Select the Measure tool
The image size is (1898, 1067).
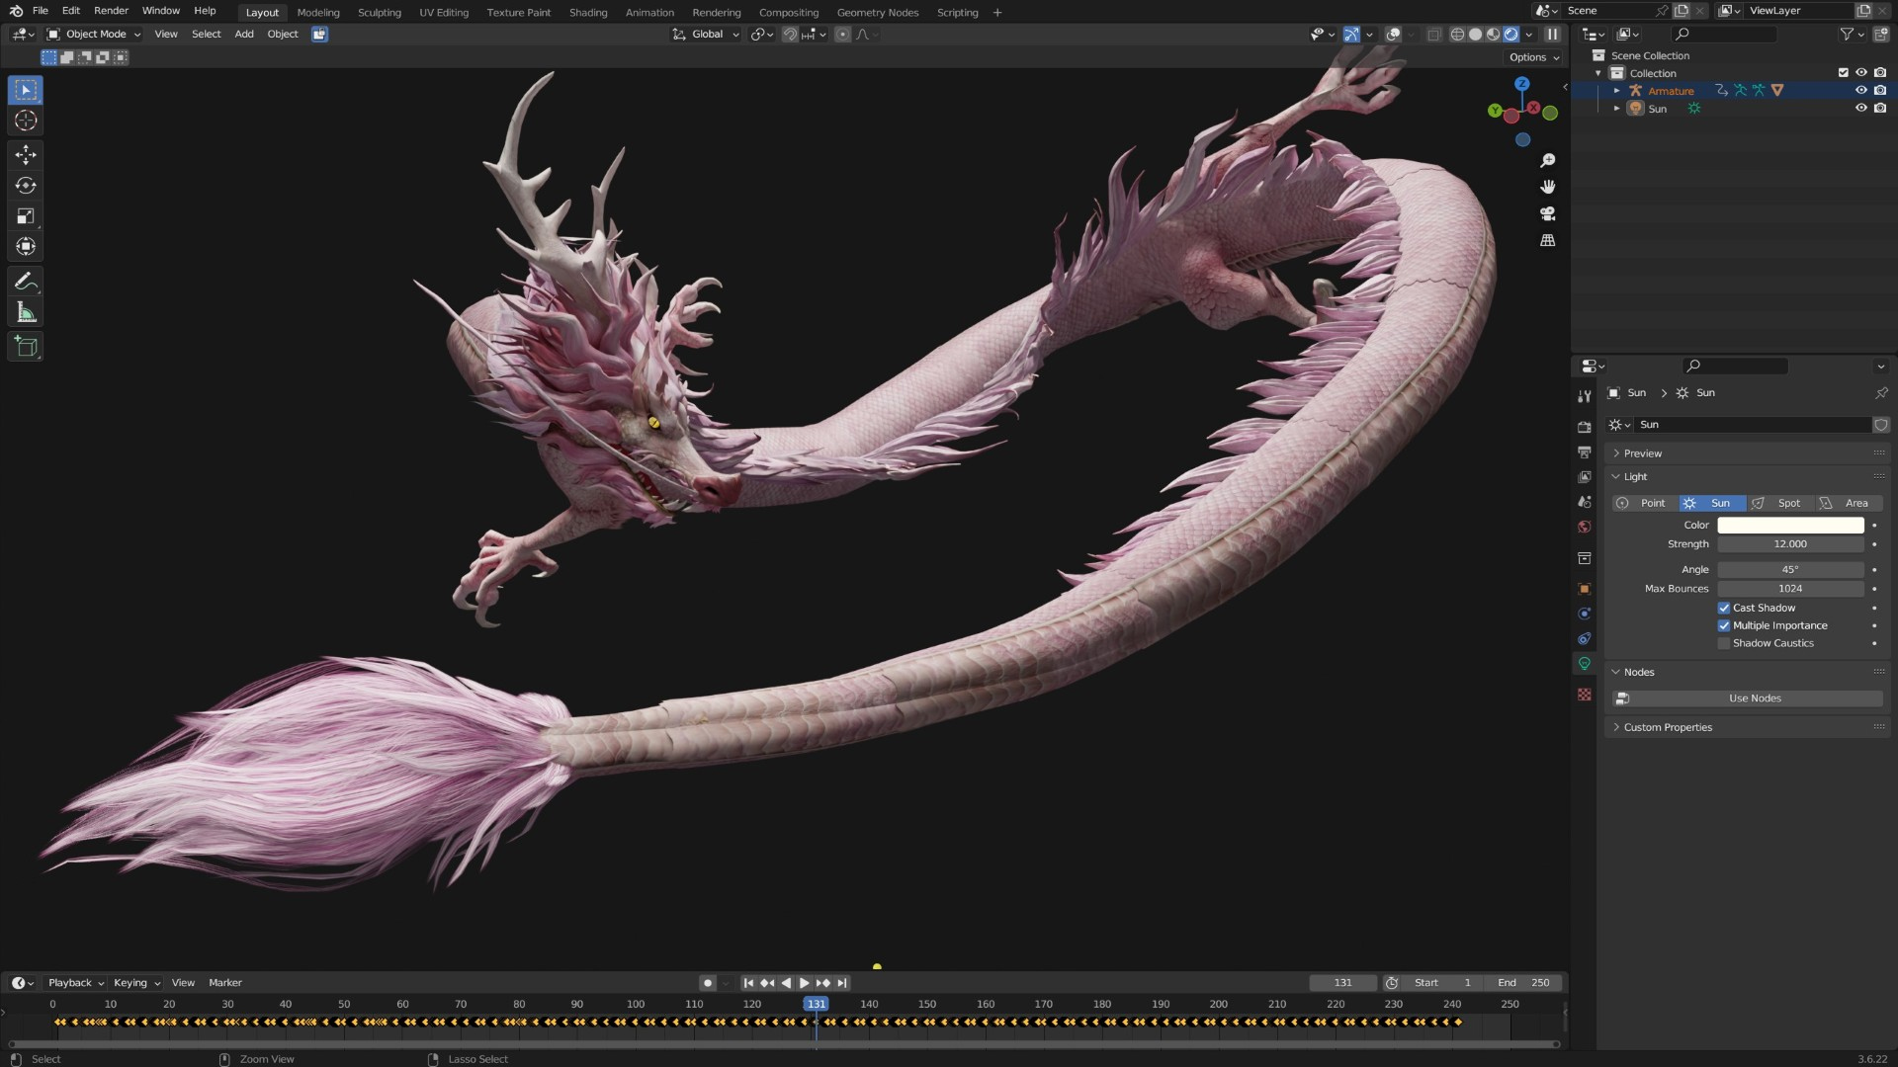(26, 313)
